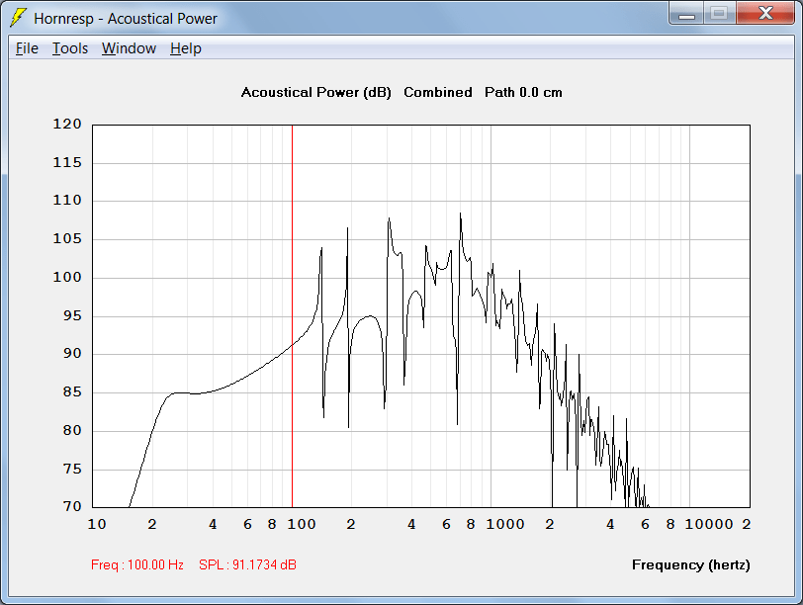
Task: Click the 'Frequency (hertz)' axis label
Action: tap(691, 565)
